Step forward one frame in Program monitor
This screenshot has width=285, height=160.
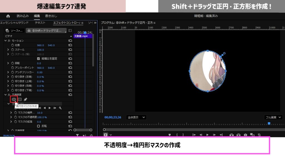coord(214,135)
